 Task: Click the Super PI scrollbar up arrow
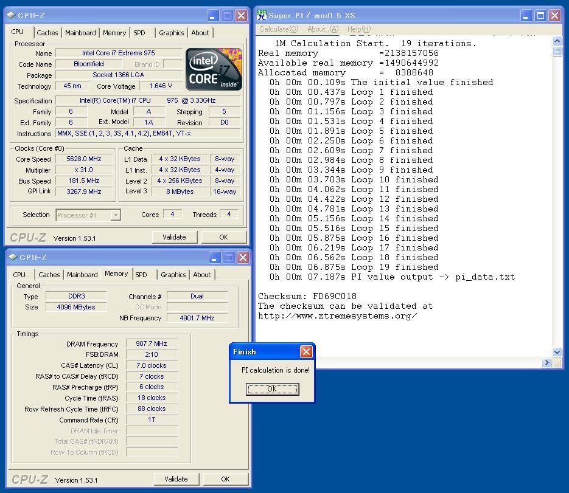coord(557,41)
